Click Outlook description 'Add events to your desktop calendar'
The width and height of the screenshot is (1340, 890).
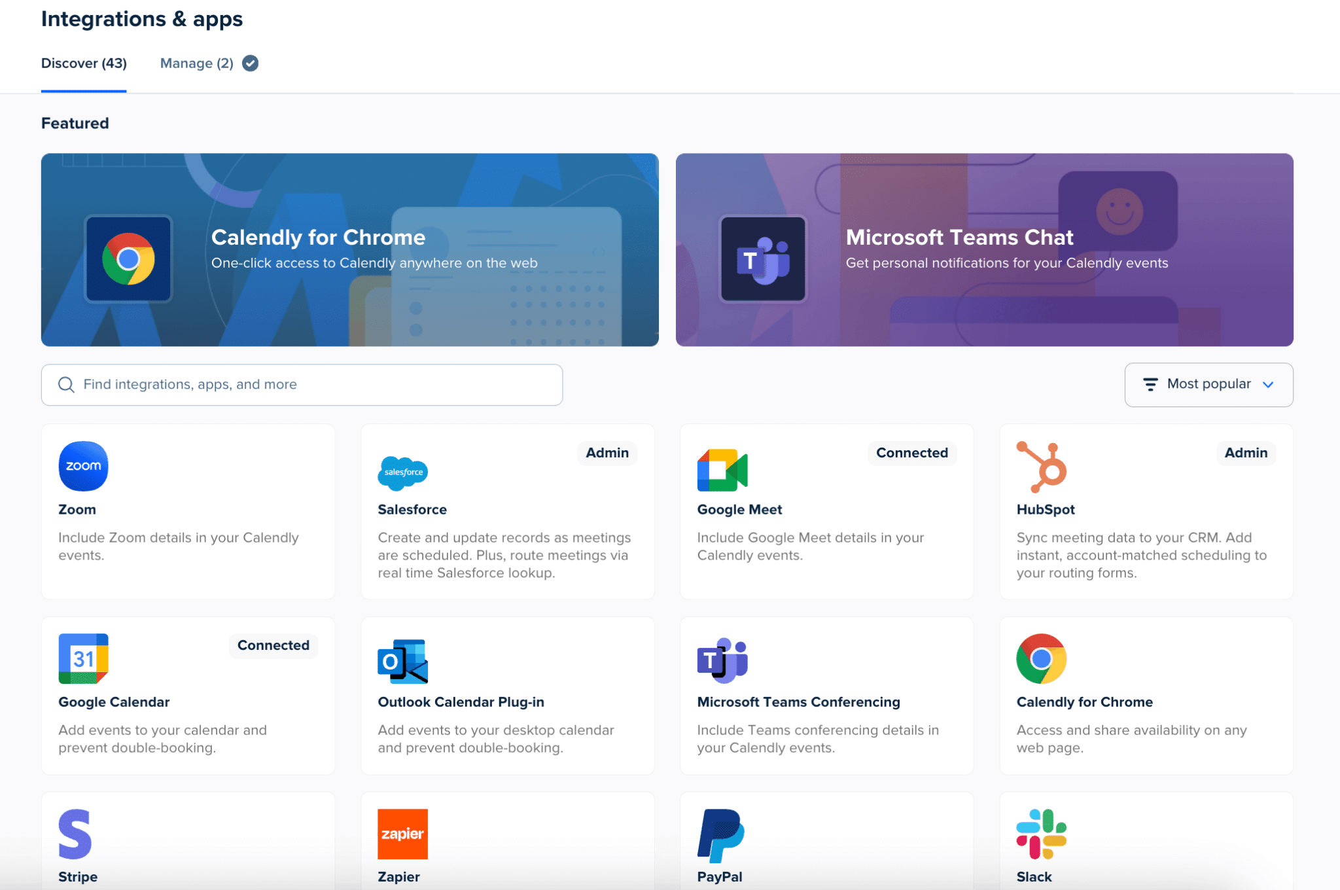coord(495,739)
